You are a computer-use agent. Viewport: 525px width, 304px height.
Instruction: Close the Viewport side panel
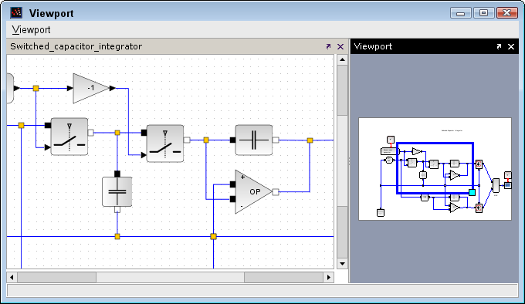tap(511, 46)
